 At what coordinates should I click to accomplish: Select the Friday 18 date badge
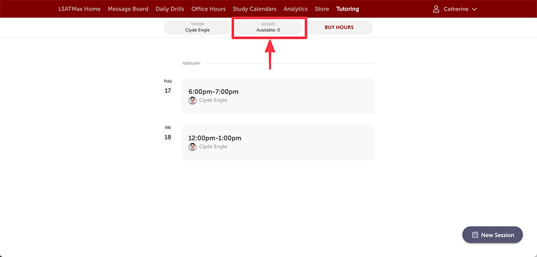click(x=168, y=137)
